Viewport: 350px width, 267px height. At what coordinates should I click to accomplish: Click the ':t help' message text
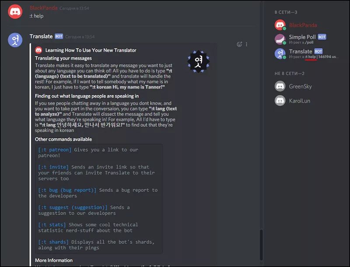pos(36,16)
